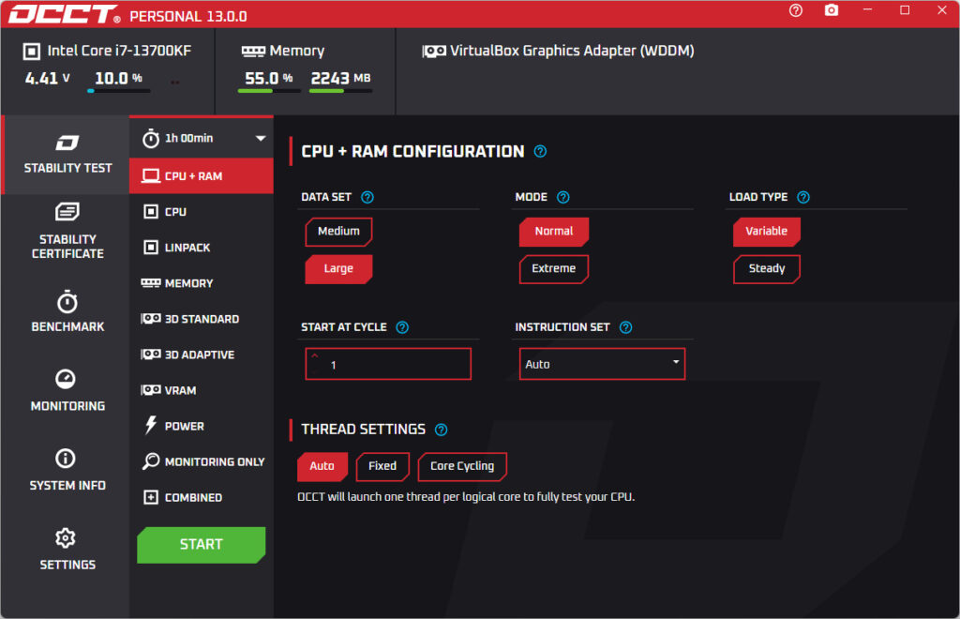Click the Memory header label
The width and height of the screenshot is (960, 619).
point(283,51)
